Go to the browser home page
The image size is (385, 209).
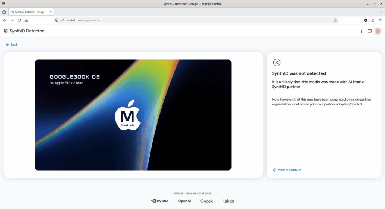26,20
